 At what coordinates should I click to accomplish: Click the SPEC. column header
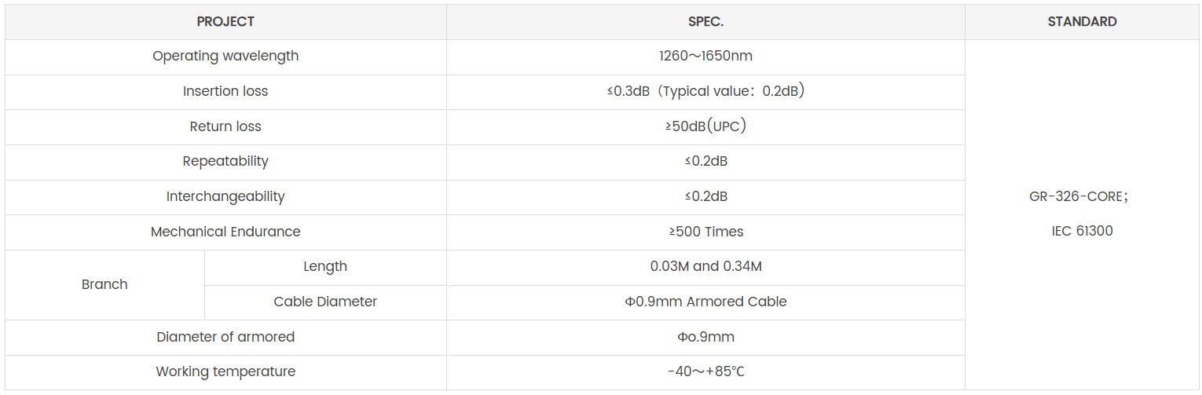point(705,22)
